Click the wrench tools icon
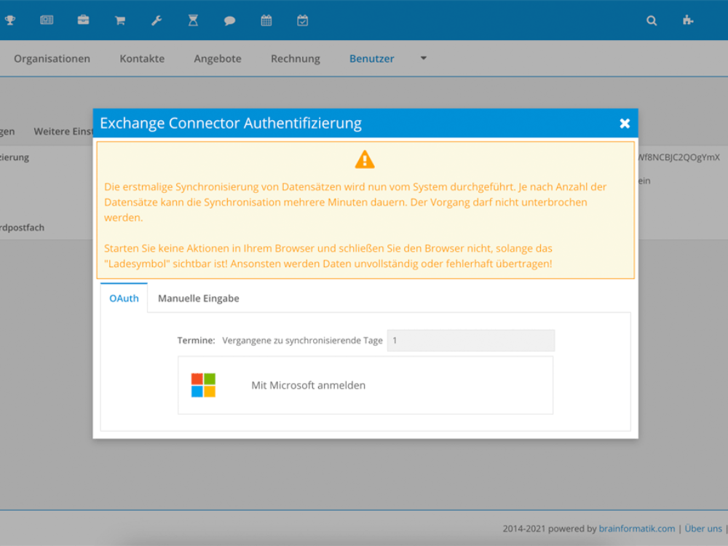728x546 pixels. (157, 20)
